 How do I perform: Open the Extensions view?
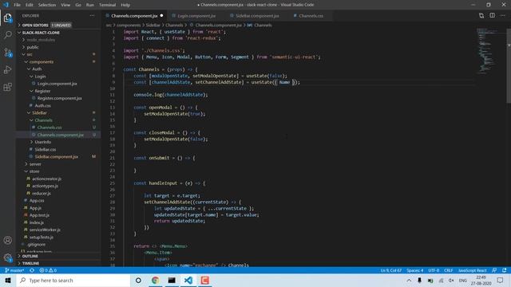[x=8, y=87]
